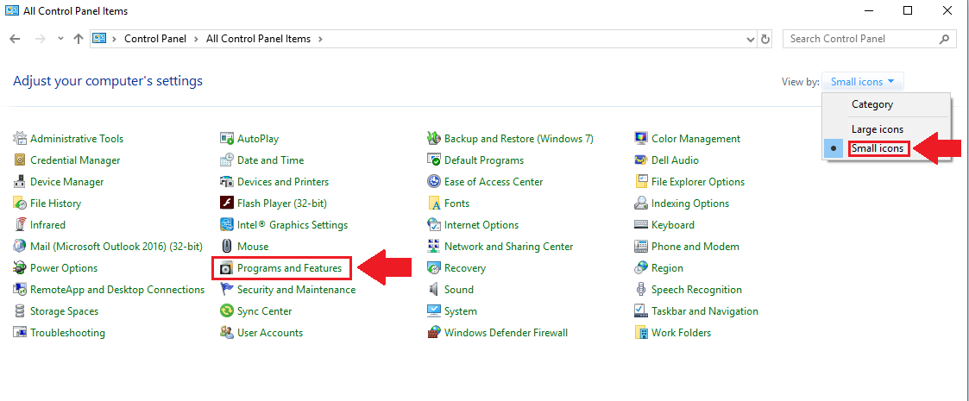This screenshot has height=401, width=969.
Task: Open the Infrared icon
Action: tap(20, 225)
